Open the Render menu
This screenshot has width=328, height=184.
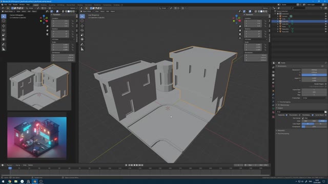coord(15,5)
